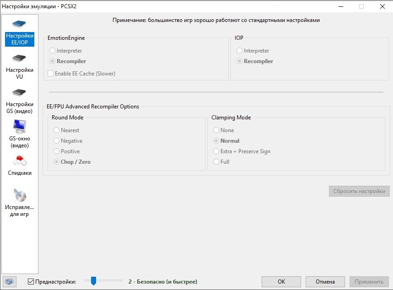Viewport: 393px width, 290px height.
Task: Click the Сбросить настройки button
Action: (x=359, y=191)
